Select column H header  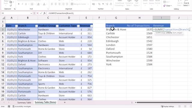139,18
